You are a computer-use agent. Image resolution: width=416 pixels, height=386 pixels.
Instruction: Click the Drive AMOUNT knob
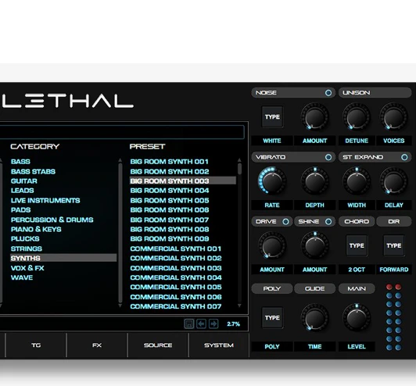[272, 245]
